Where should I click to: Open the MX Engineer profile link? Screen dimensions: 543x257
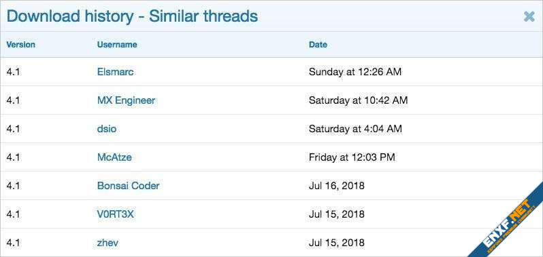(x=126, y=100)
